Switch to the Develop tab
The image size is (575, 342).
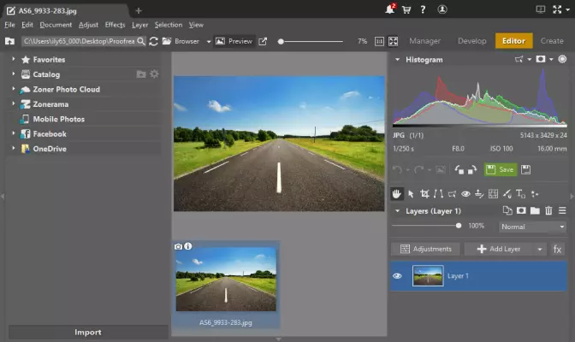point(471,41)
